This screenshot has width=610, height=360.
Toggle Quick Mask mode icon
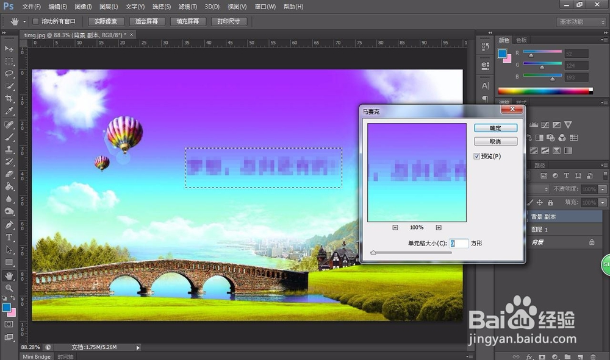pos(9,324)
